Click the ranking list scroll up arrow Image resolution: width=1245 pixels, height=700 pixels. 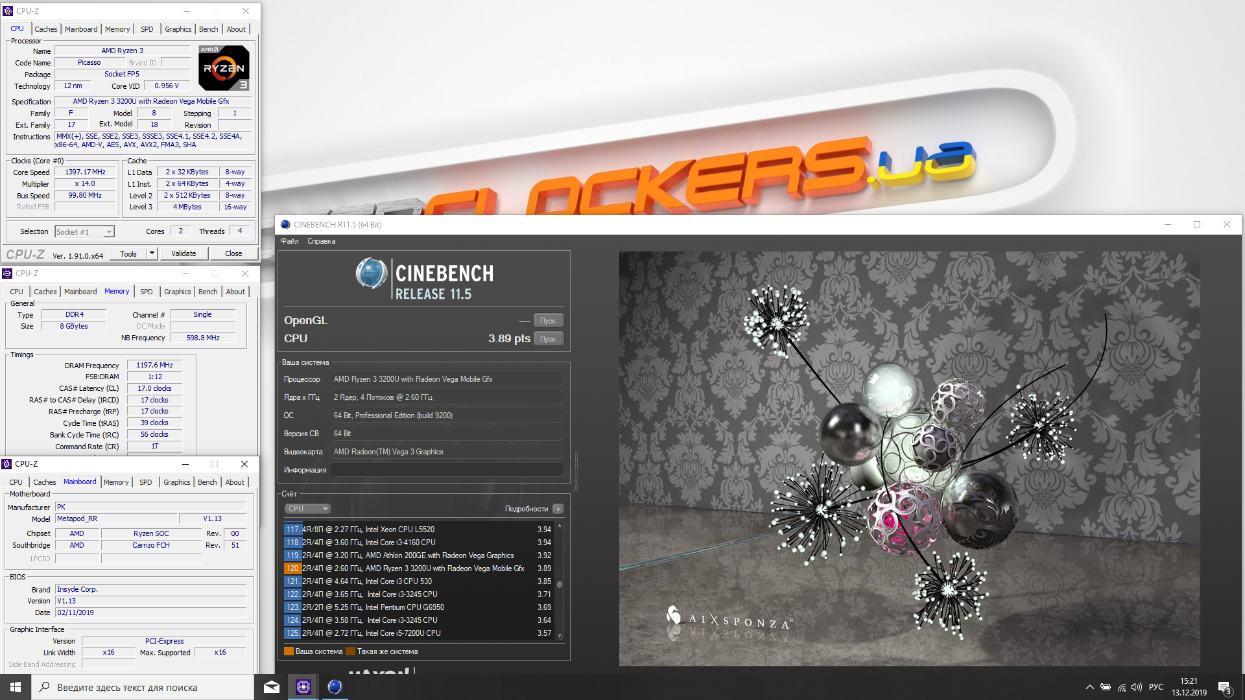(x=560, y=526)
